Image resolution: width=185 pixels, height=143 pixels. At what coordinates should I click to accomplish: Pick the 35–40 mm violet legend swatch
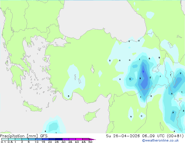coord(72,139)
